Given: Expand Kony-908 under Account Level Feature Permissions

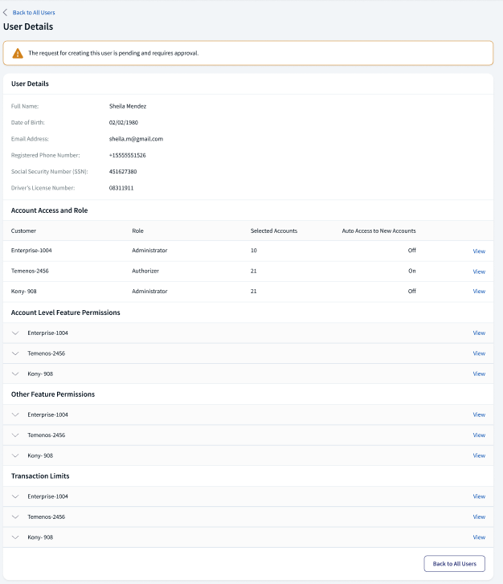Looking at the screenshot, I should click(15, 374).
